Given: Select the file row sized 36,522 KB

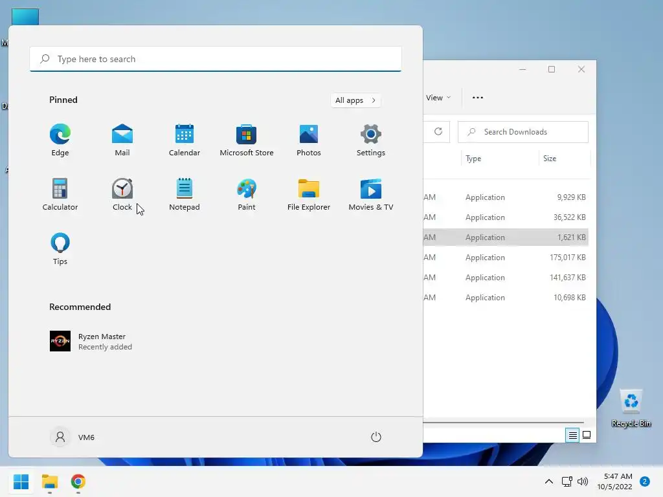Looking at the screenshot, I should pos(506,217).
